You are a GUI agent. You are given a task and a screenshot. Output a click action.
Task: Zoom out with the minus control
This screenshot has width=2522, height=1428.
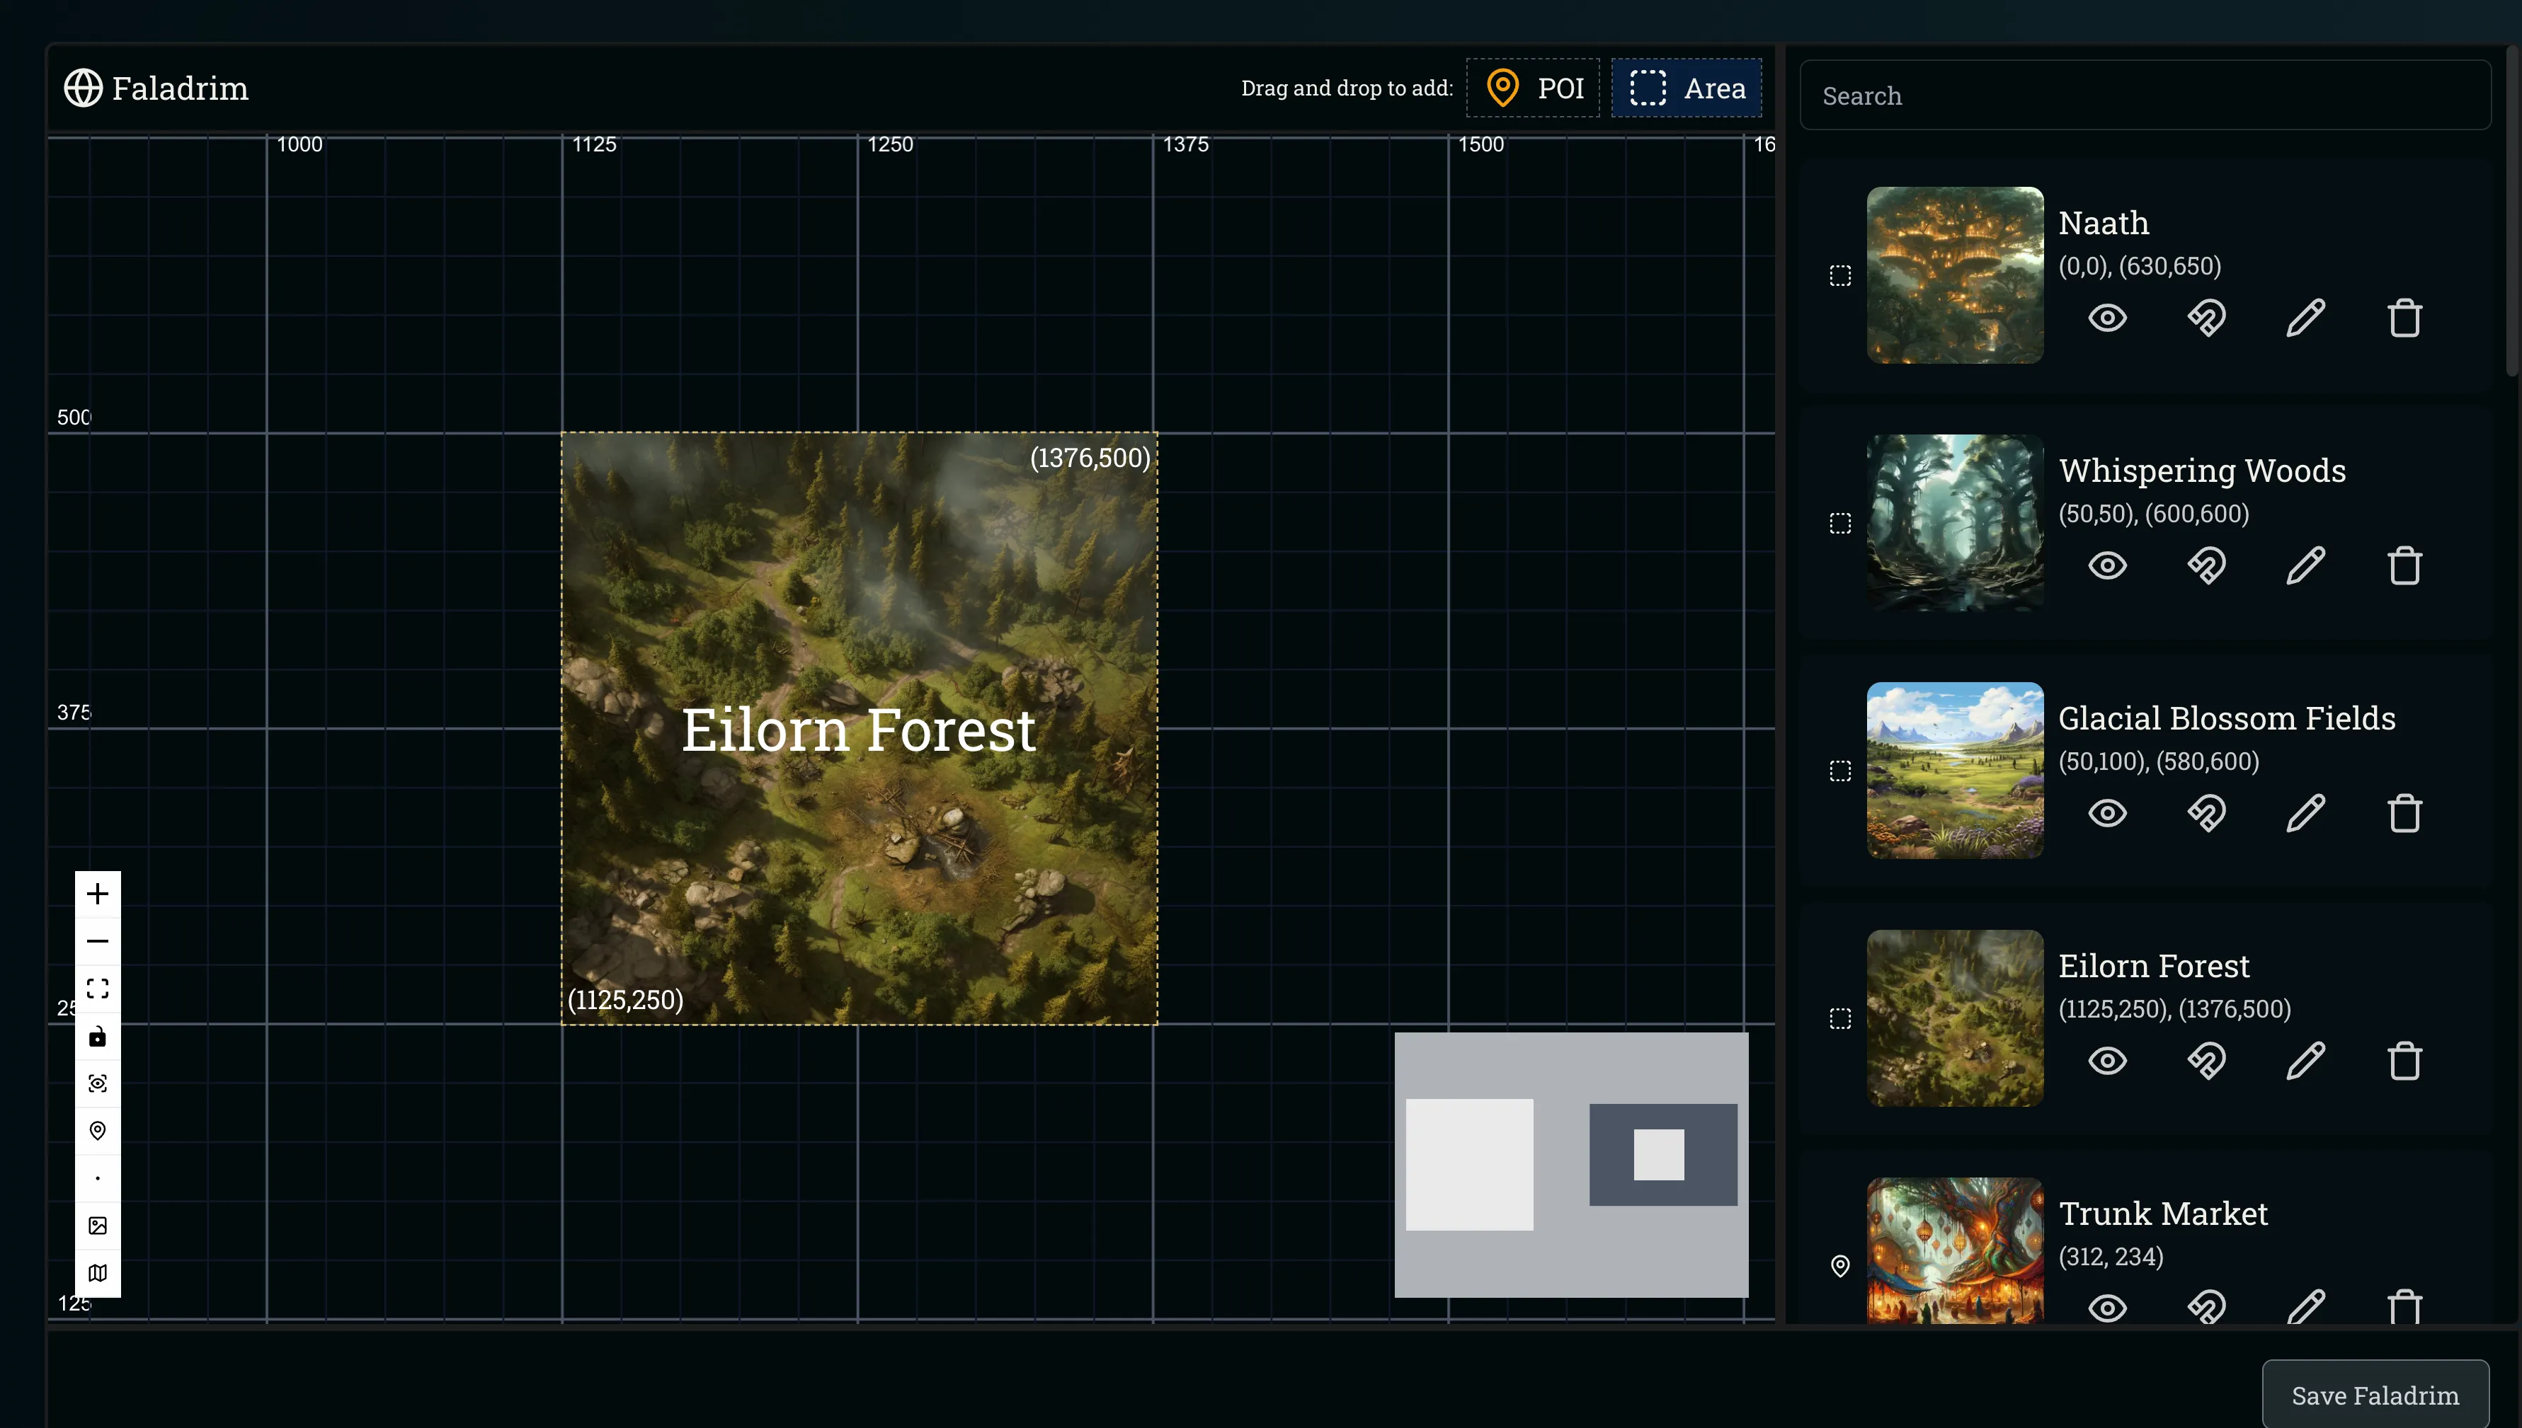[x=97, y=940]
